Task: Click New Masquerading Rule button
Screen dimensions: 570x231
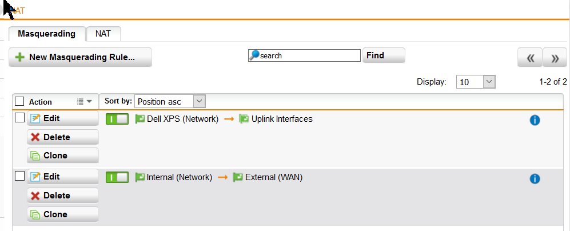Action: click(81, 57)
